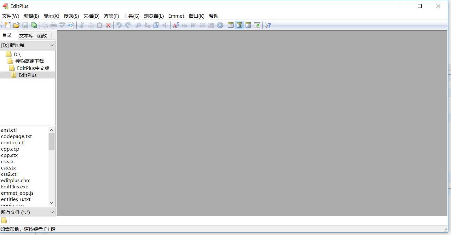Click the Open file folder icon
451x235 pixels.
16,25
